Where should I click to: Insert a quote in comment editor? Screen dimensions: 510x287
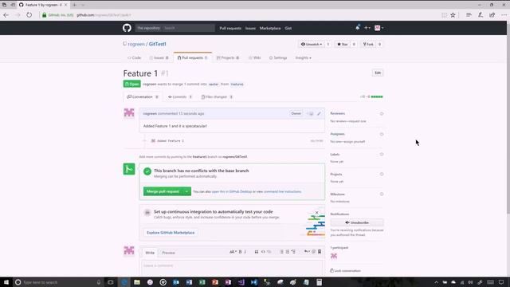[257, 252]
